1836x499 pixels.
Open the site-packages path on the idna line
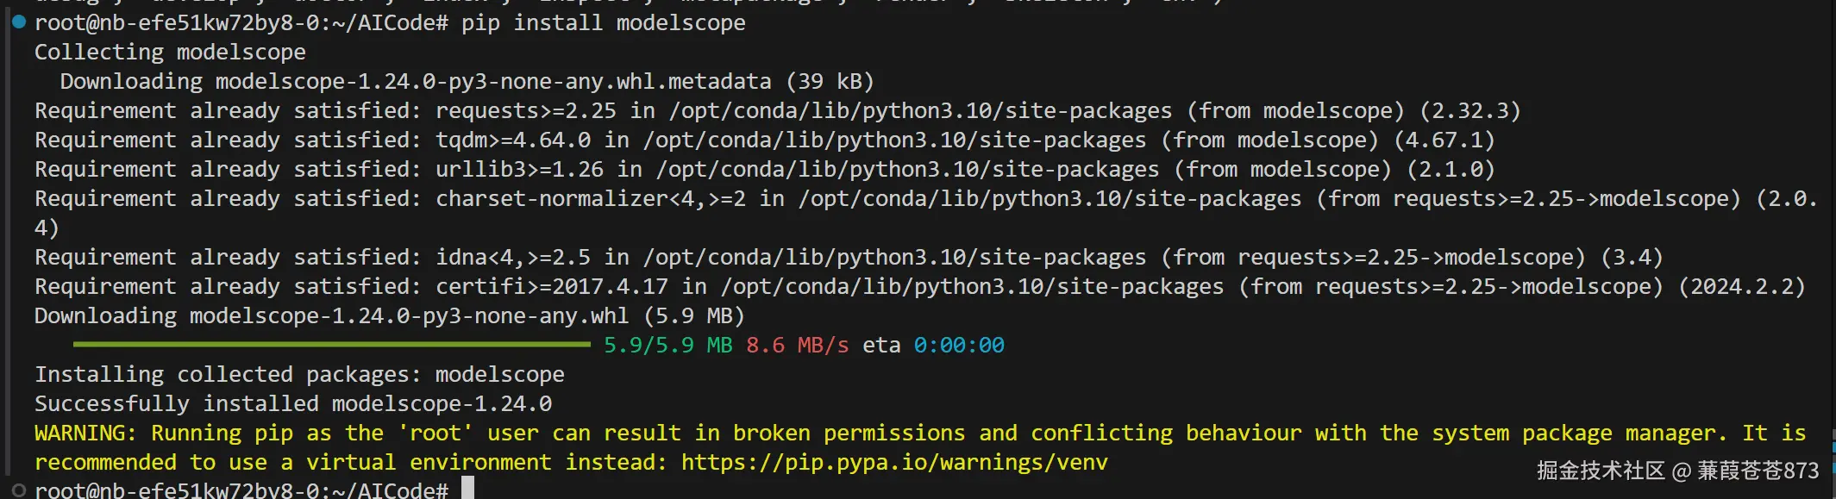(894, 258)
